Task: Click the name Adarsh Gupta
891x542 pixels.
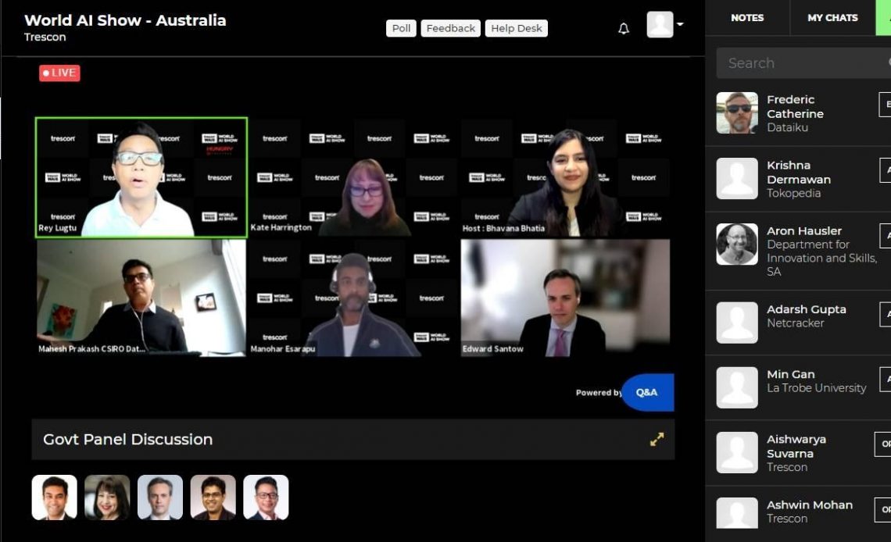Action: (807, 309)
